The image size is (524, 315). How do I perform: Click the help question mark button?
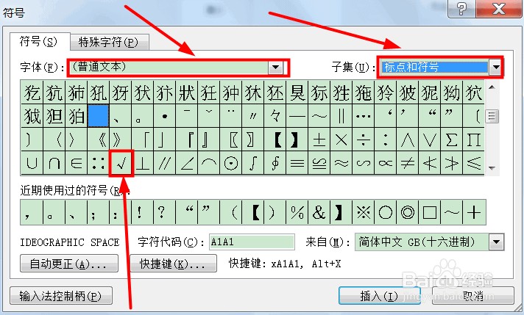tap(461, 8)
